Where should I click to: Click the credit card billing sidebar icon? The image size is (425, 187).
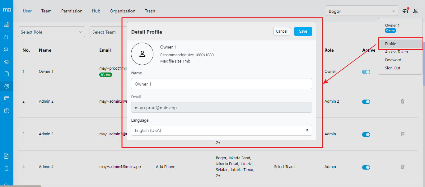(7, 98)
